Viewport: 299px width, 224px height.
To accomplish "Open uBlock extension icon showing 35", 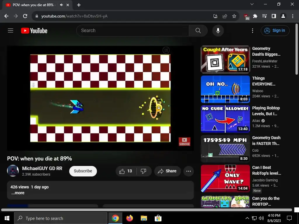I will pos(246,17).
